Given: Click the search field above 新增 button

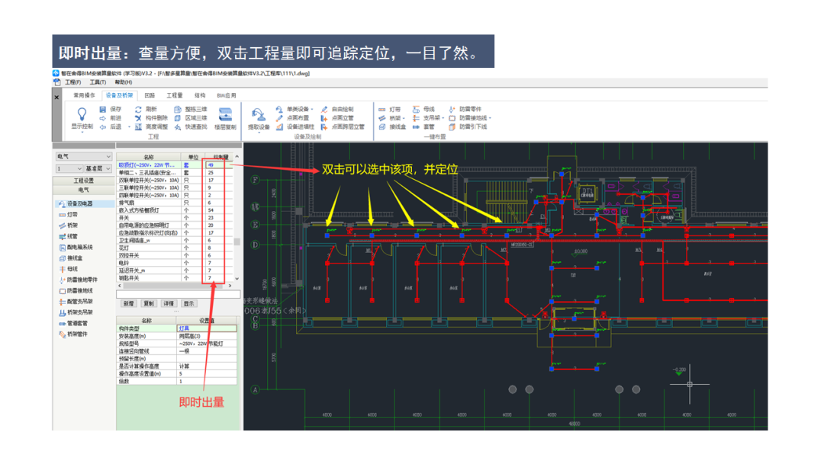Looking at the screenshot, I should coord(178,294).
